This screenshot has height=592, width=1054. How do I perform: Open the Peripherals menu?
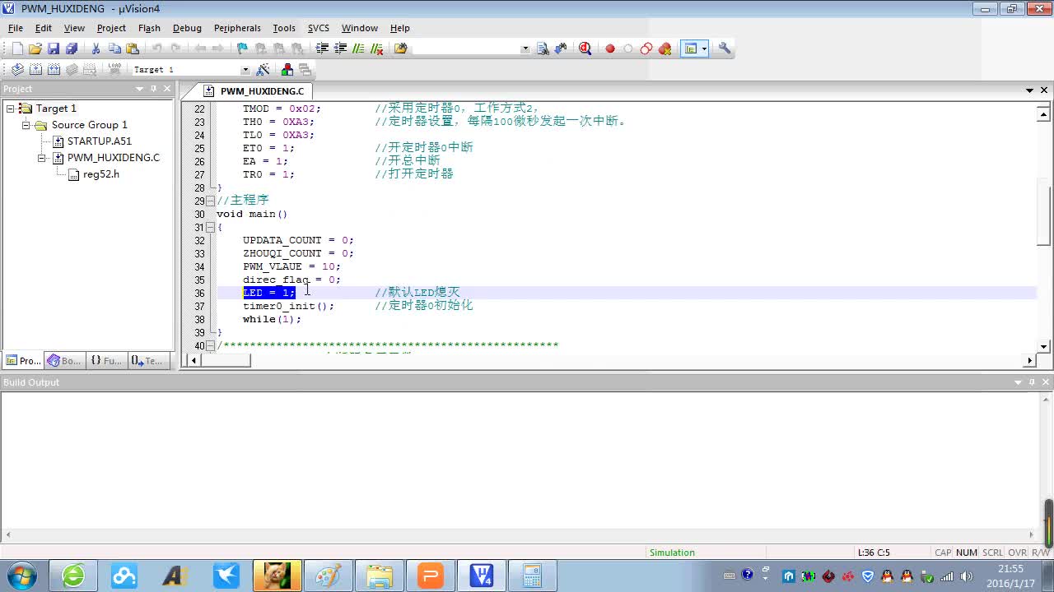237,28
